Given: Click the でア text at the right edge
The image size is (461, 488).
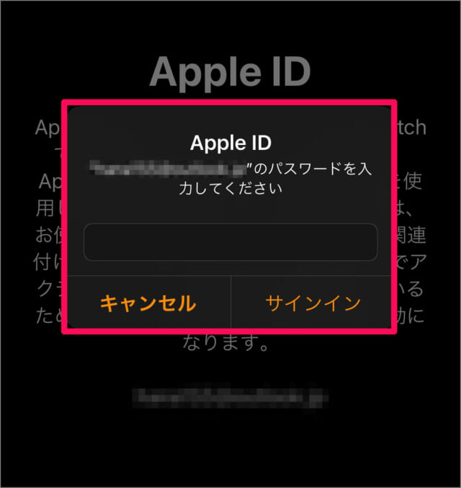Looking at the screenshot, I should [411, 262].
